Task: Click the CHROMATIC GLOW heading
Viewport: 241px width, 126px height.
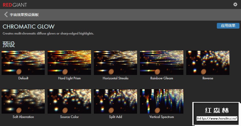Action: pos(29,27)
